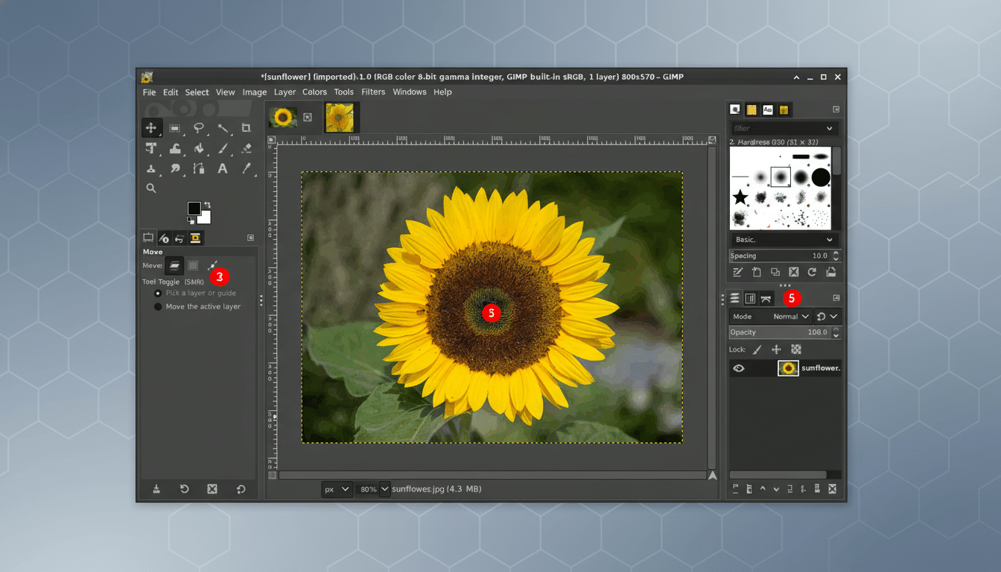Select the Eraser tool
The width and height of the screenshot is (1001, 572).
coord(247,148)
